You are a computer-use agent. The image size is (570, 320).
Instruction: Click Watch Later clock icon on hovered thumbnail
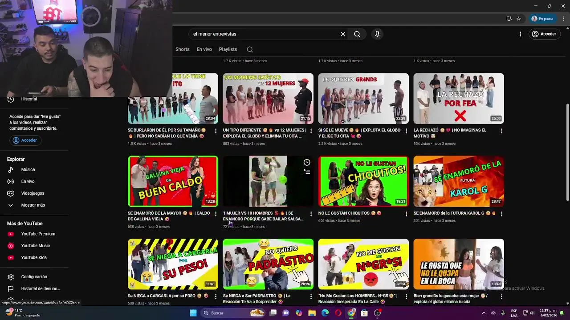point(307,162)
